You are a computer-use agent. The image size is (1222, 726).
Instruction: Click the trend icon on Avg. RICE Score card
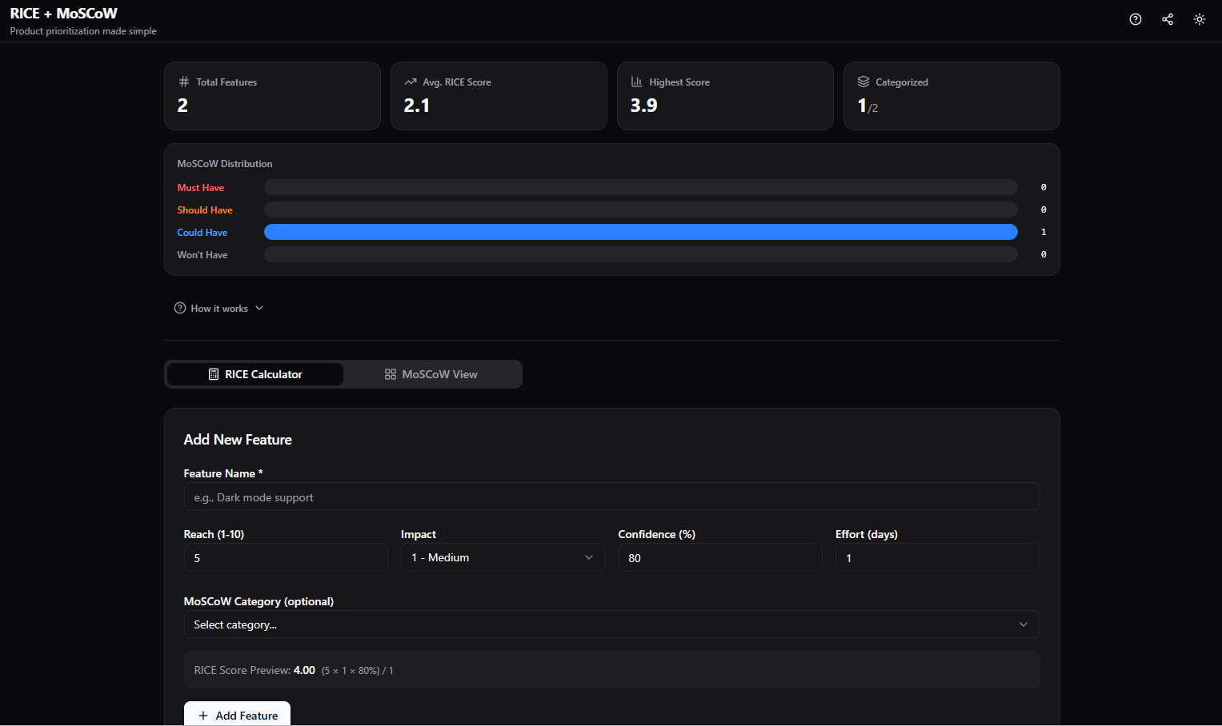coord(410,81)
